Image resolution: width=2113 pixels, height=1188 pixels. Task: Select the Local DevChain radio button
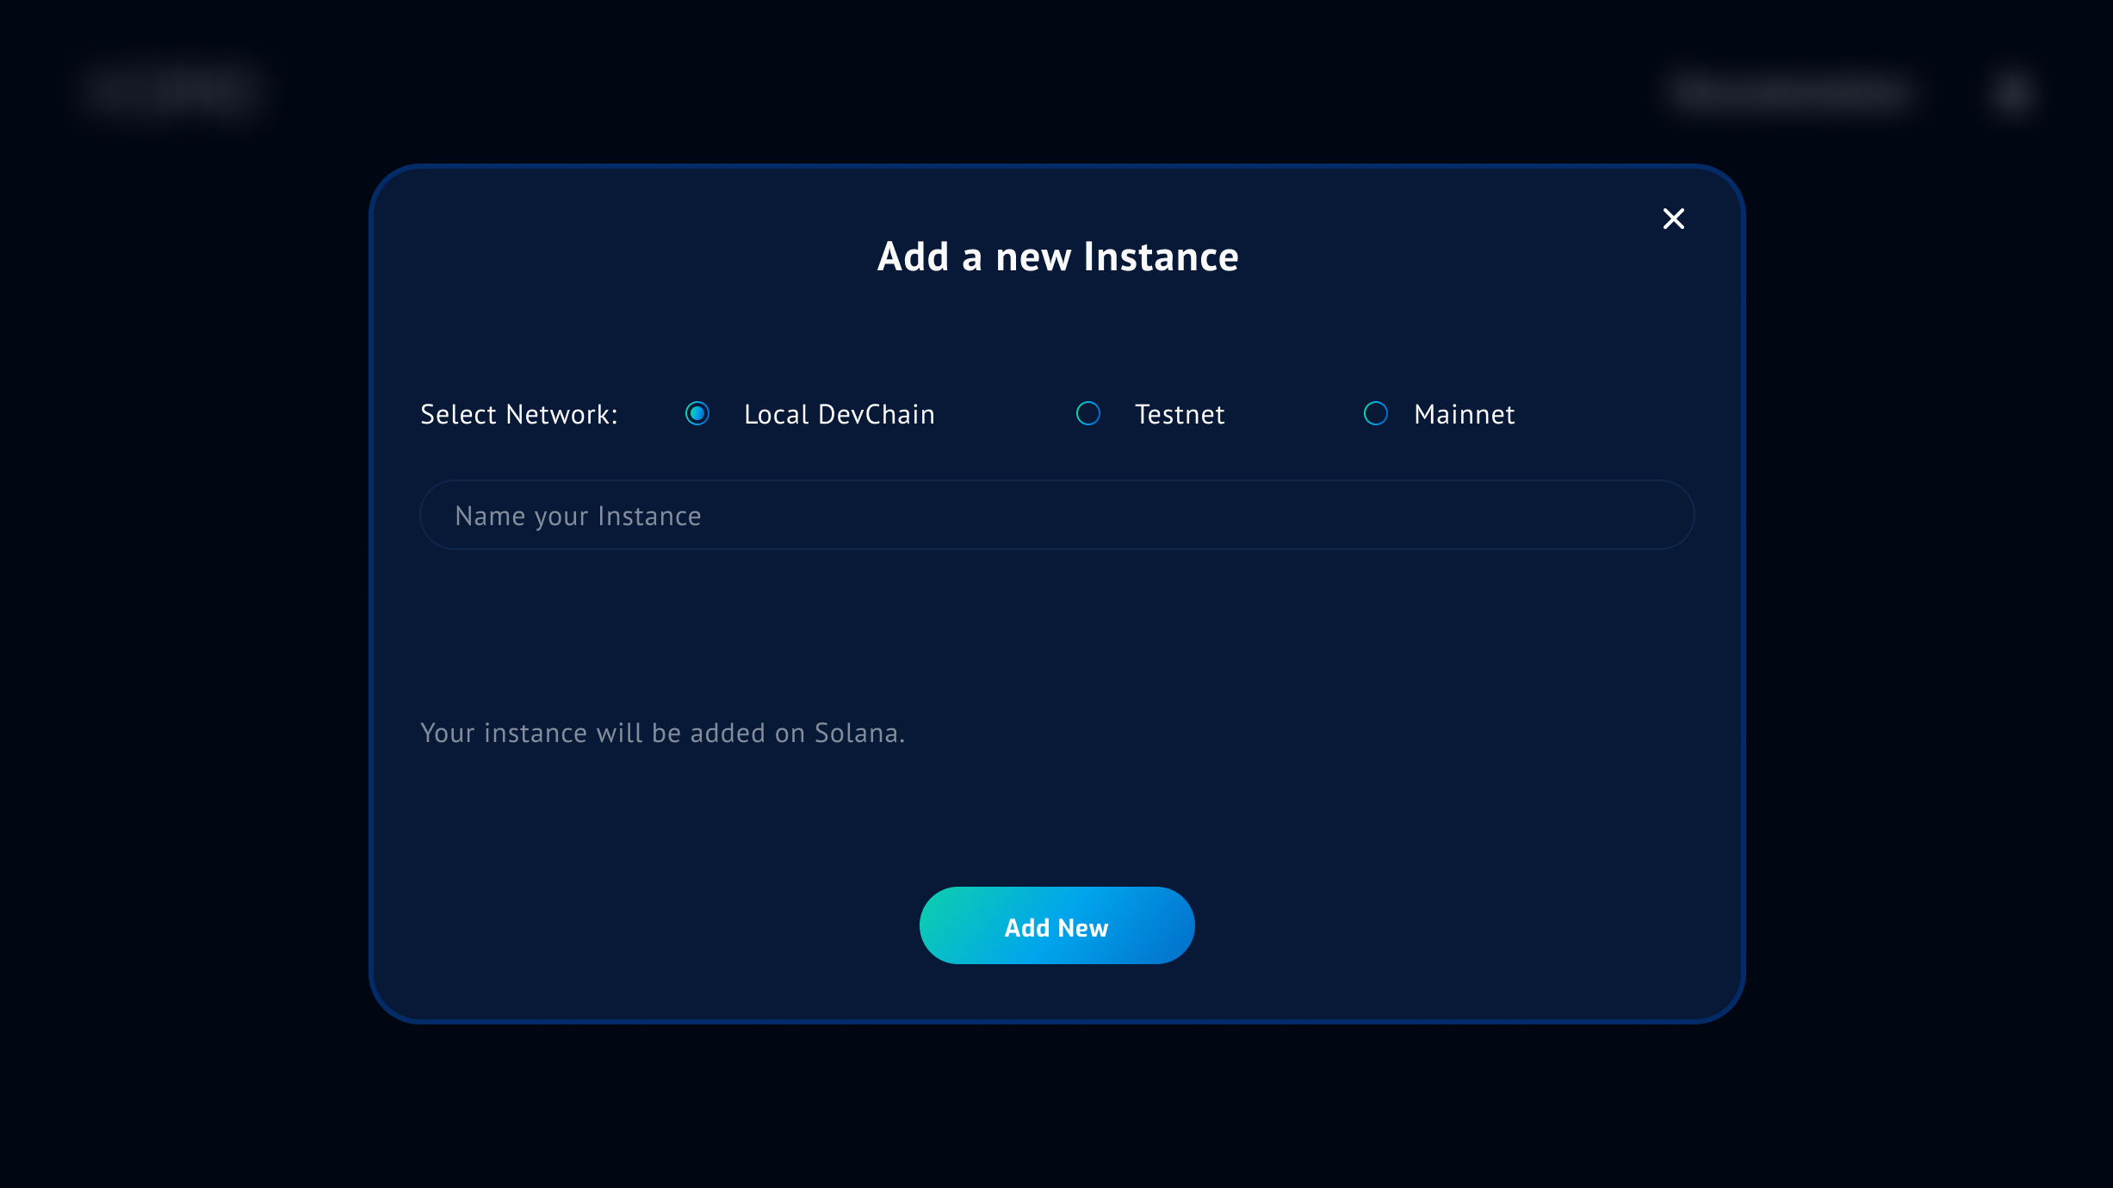(x=697, y=414)
